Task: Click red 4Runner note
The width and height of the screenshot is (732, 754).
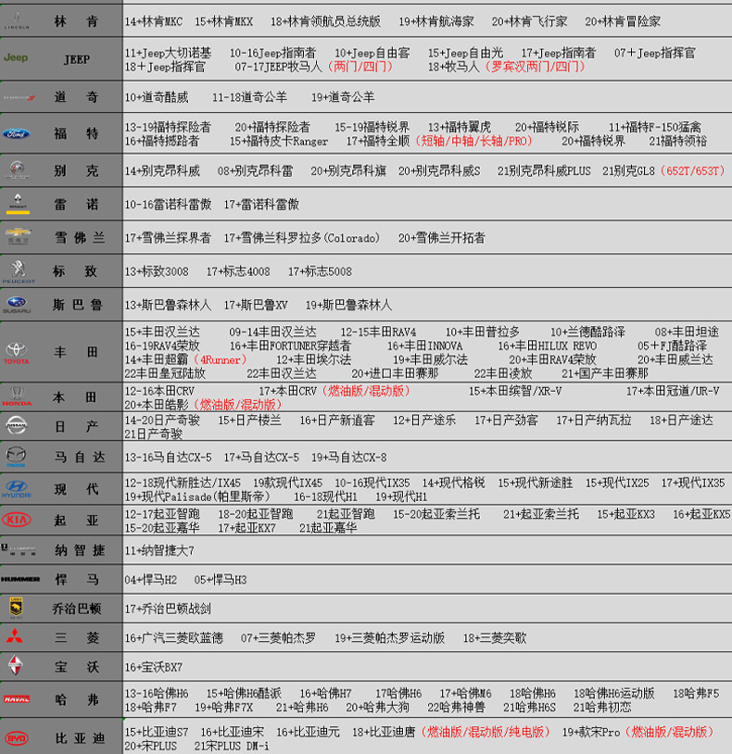Action: (220, 360)
